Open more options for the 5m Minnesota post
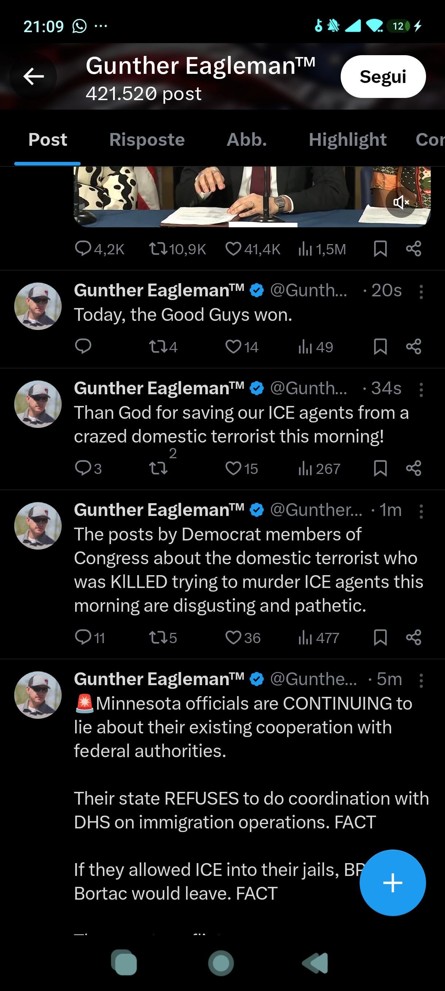Viewport: 445px width, 991px height. 421,680
